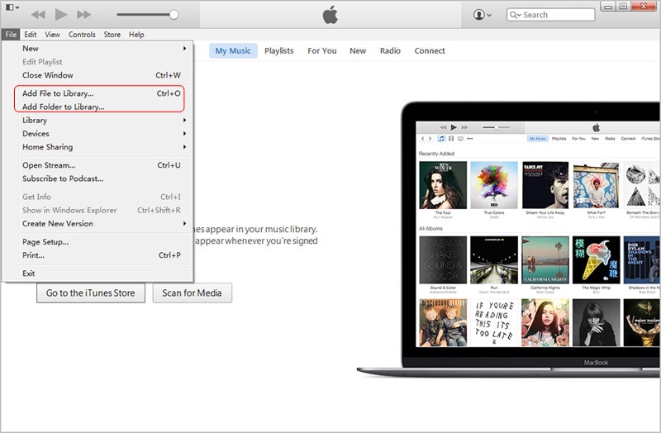Choose Print… from the File menu
The width and height of the screenshot is (661, 433).
click(x=102, y=255)
